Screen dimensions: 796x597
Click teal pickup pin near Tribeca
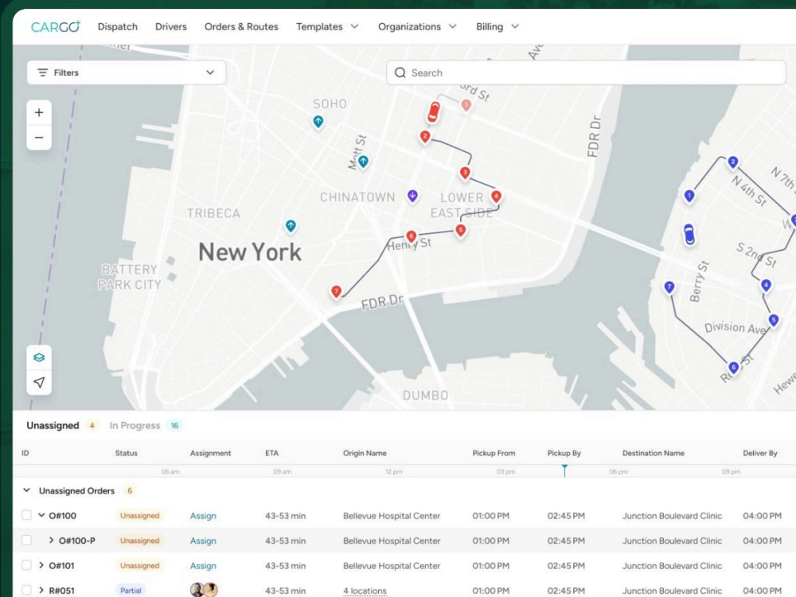(x=291, y=226)
